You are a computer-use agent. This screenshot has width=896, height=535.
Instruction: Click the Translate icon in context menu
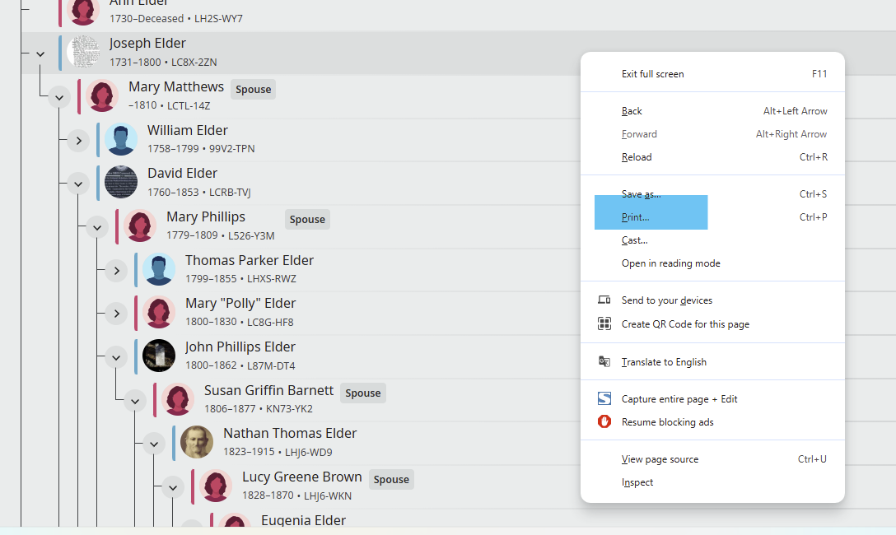[604, 361]
